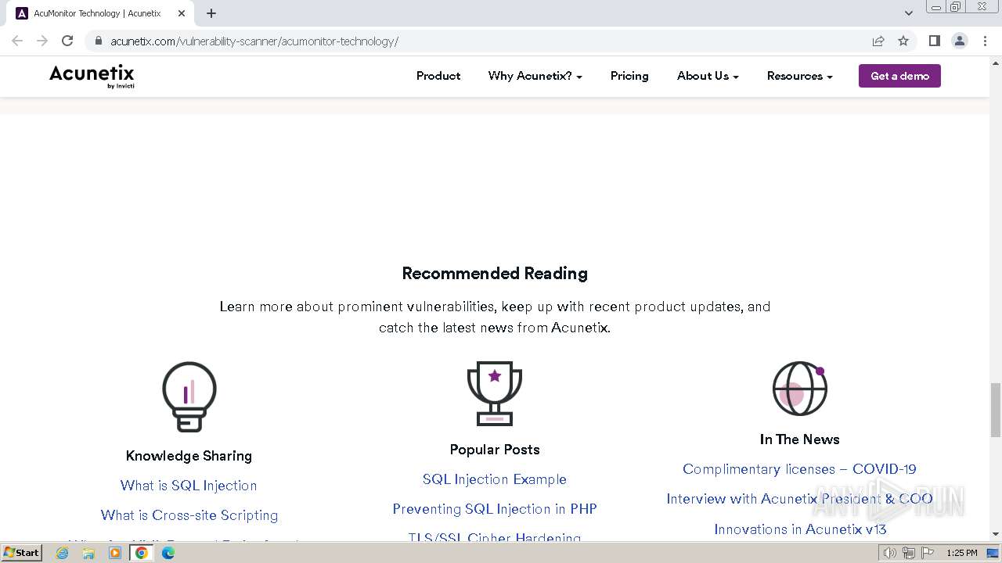
Task: Click the Action Center flag icon
Action: 926,553
